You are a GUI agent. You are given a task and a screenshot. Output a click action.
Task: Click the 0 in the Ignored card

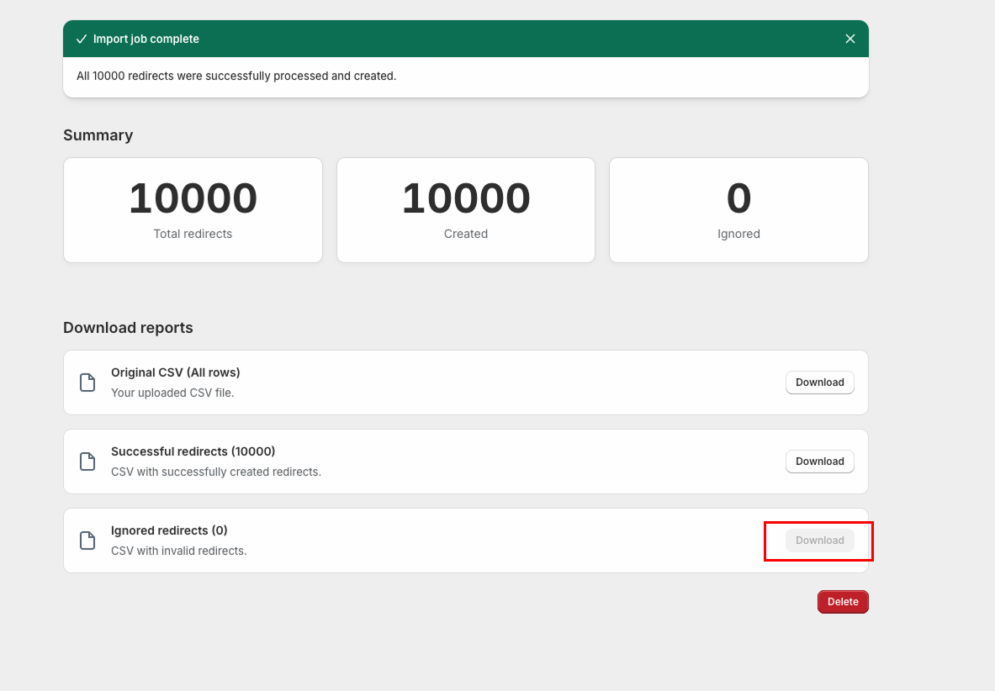tap(738, 198)
